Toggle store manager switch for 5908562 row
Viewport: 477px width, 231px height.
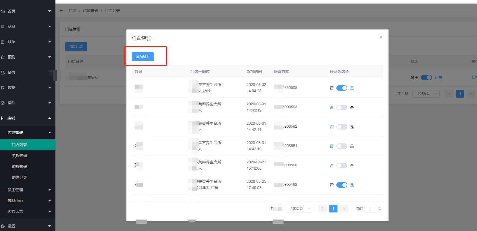(x=342, y=127)
